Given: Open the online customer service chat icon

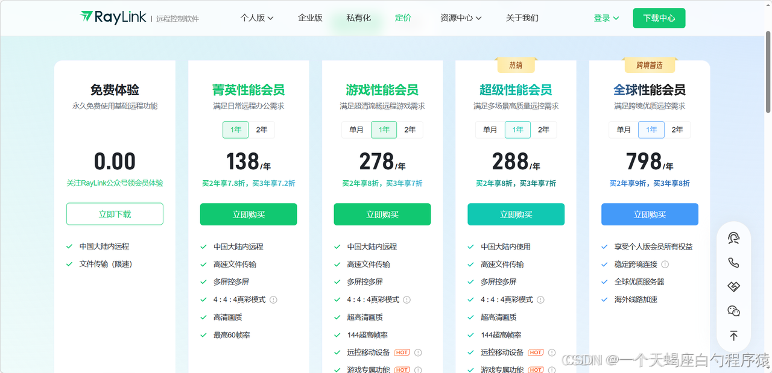Looking at the screenshot, I should [x=733, y=238].
